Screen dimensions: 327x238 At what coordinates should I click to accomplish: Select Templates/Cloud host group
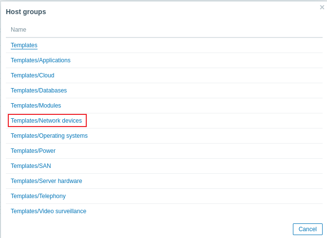[x=32, y=75]
